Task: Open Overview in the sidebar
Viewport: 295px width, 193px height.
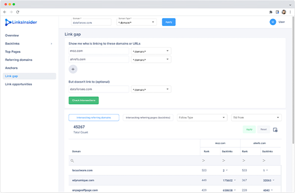Action: click(x=12, y=35)
